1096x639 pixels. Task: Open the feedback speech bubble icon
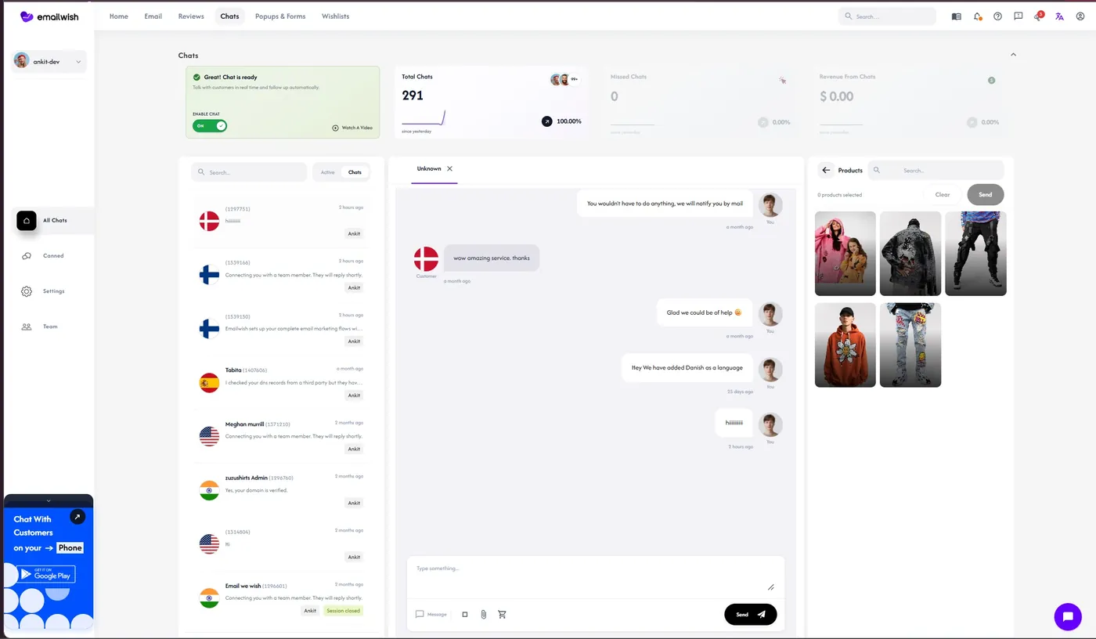click(x=1018, y=16)
